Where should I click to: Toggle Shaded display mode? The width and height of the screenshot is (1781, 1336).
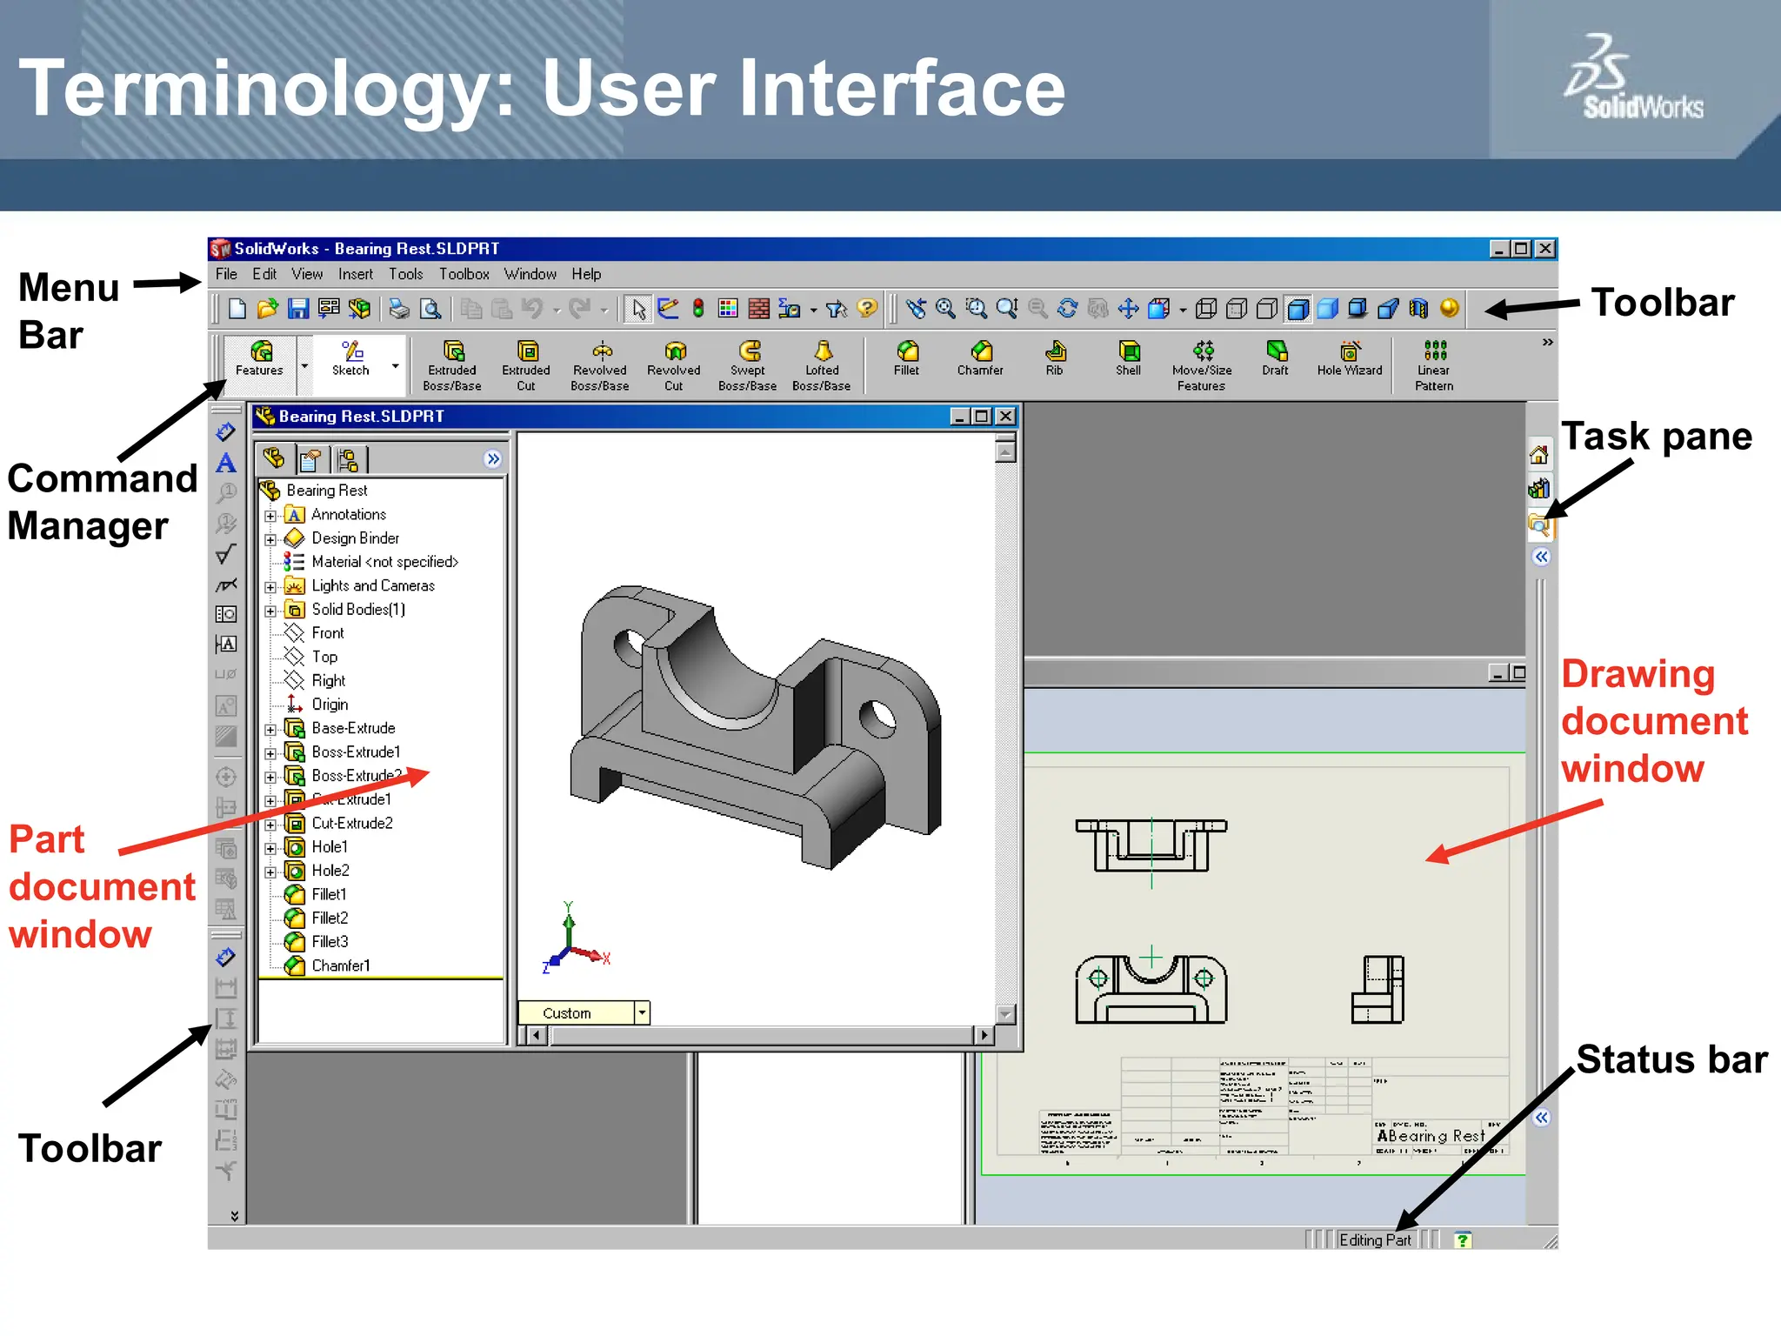[x=1328, y=309]
